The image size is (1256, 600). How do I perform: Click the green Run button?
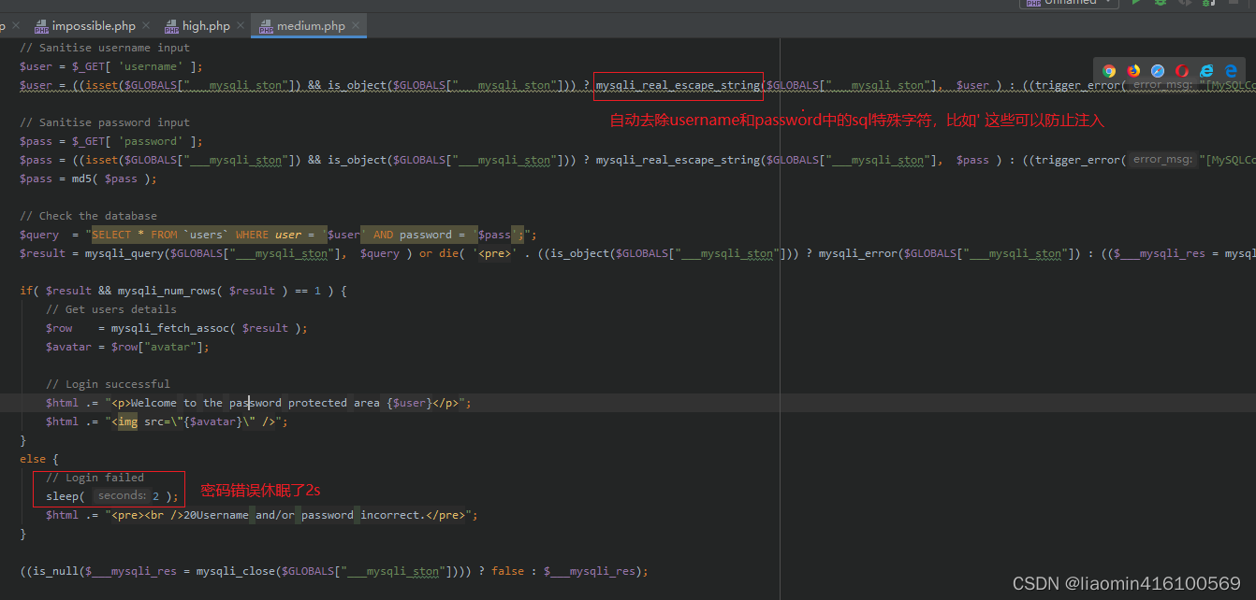point(1136,3)
